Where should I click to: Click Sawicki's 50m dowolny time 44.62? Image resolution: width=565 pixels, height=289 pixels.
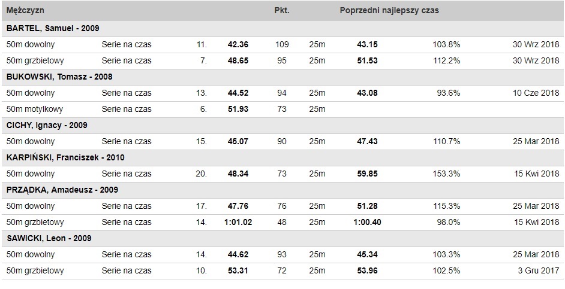238,254
